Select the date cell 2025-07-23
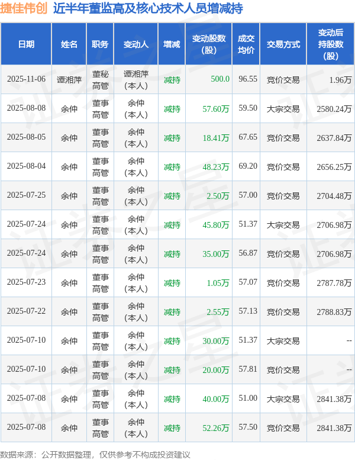 (27, 282)
